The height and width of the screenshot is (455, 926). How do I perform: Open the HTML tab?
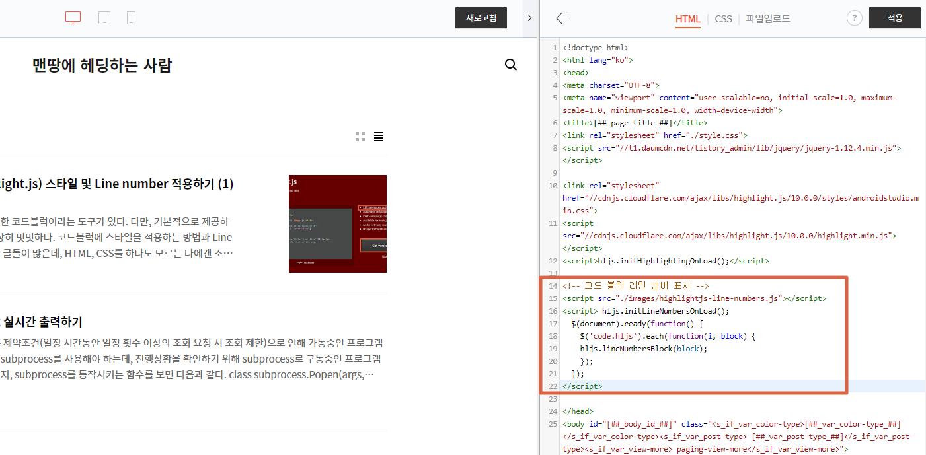[688, 18]
